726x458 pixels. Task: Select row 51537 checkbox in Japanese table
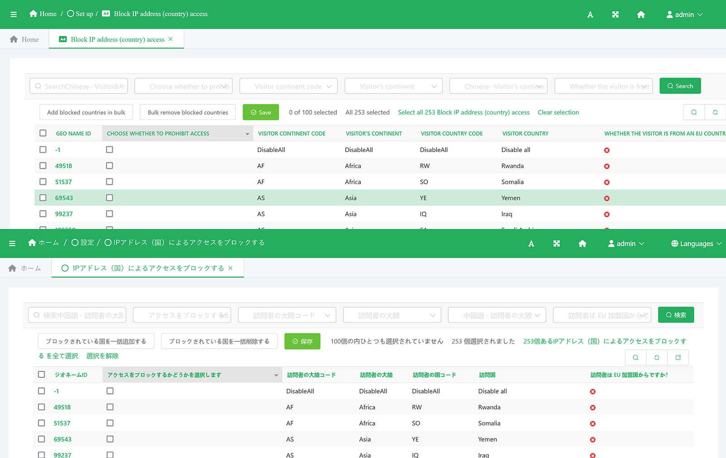[42, 423]
